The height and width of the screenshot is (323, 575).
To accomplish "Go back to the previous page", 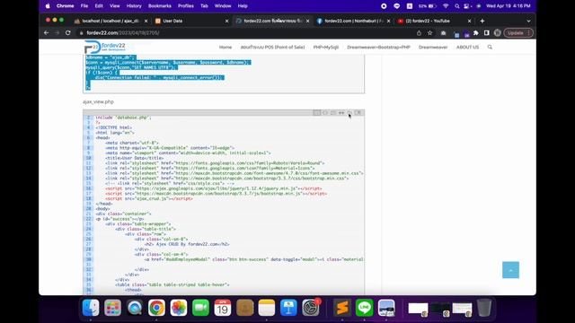I will tap(46, 32).
